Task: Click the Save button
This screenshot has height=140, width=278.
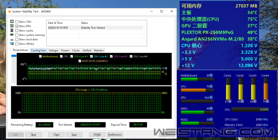Action: (74, 134)
